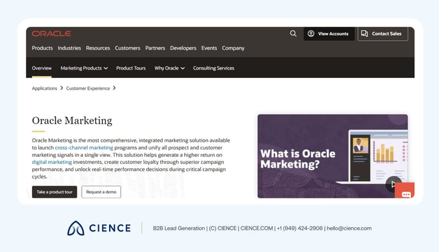The image size is (439, 252).
Task: Open the Events menu
Action: 209,48
